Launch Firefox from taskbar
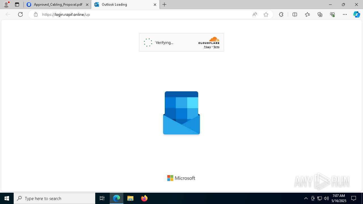 144,198
